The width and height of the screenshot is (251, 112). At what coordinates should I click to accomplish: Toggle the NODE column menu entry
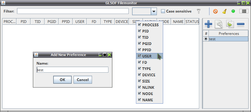point(149,94)
